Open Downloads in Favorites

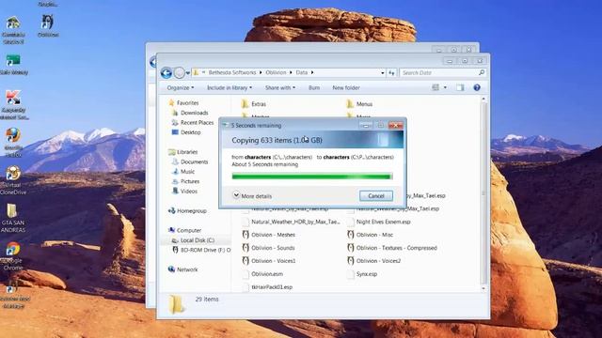(x=190, y=113)
